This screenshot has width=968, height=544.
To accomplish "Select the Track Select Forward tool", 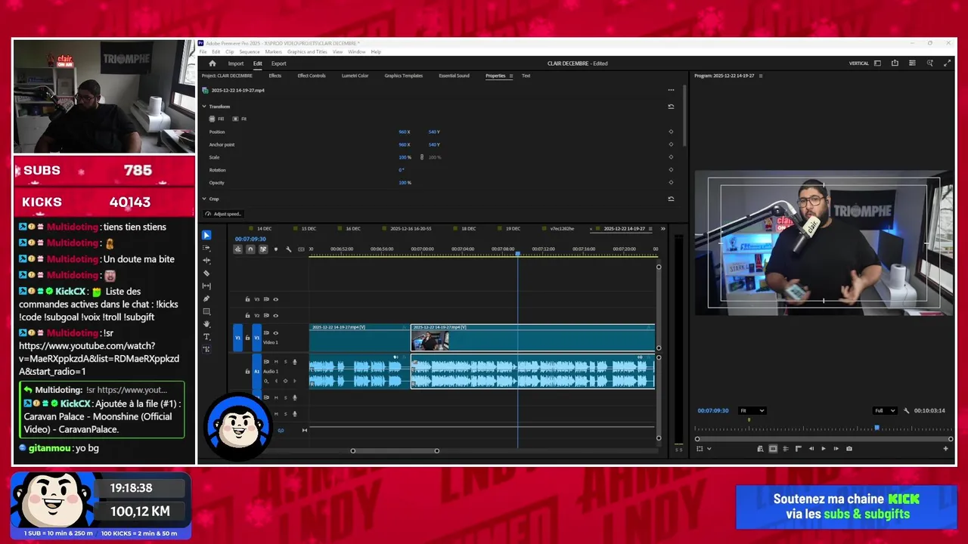I will click(x=206, y=248).
